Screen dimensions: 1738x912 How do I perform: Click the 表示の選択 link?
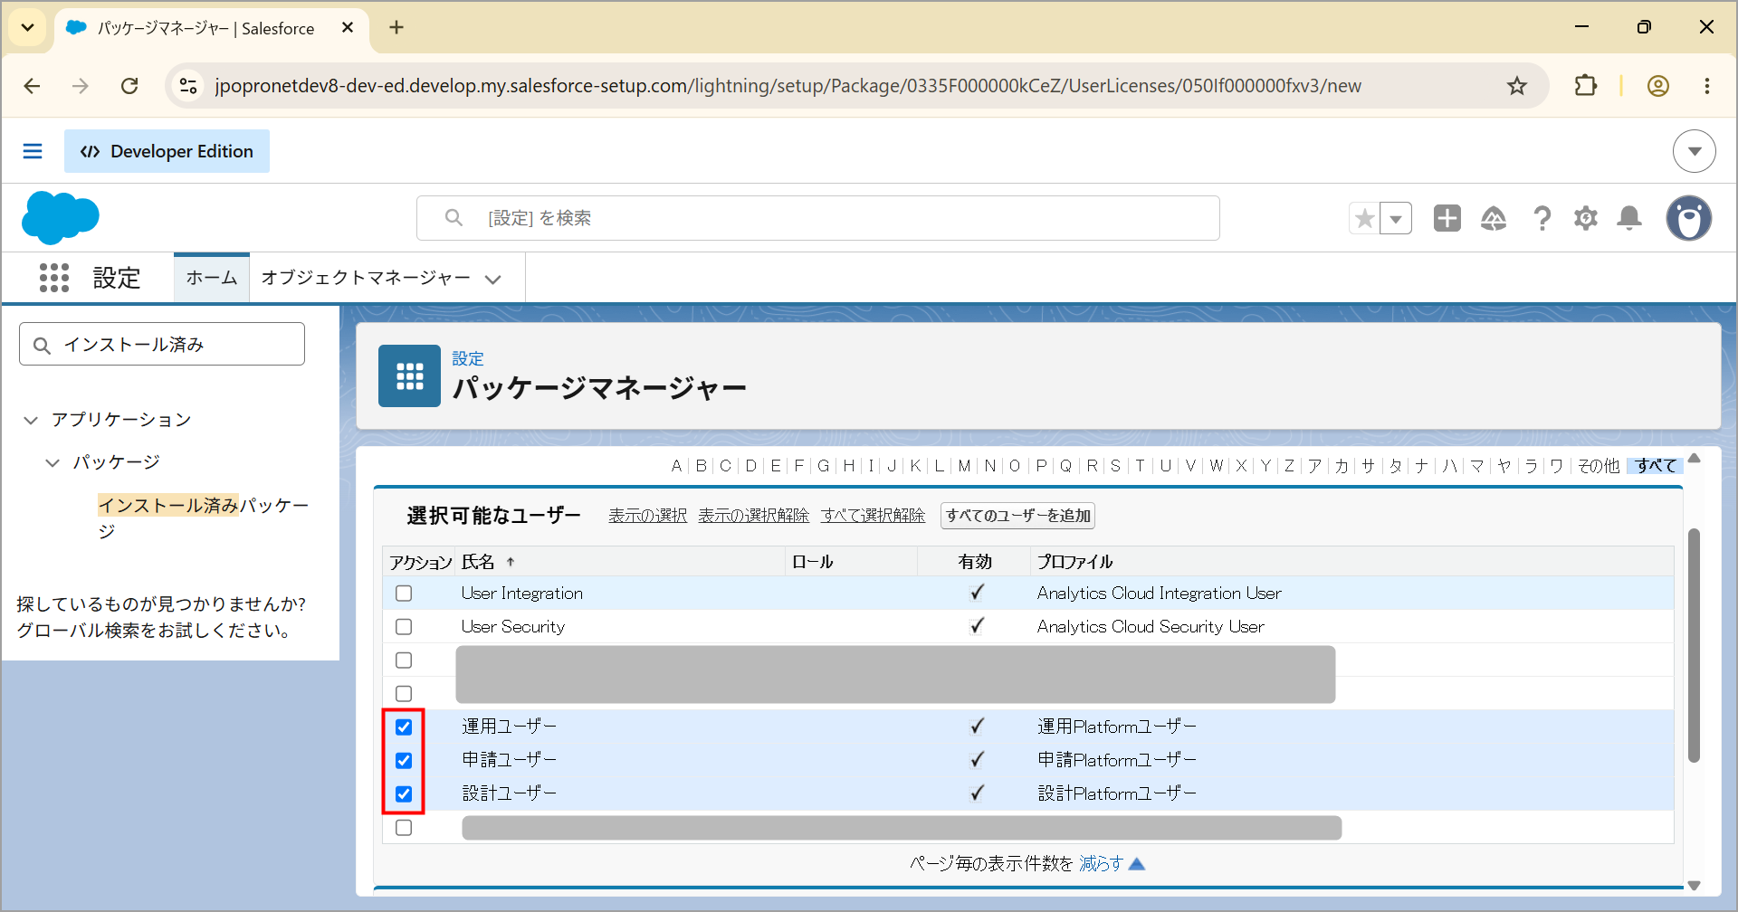click(647, 516)
